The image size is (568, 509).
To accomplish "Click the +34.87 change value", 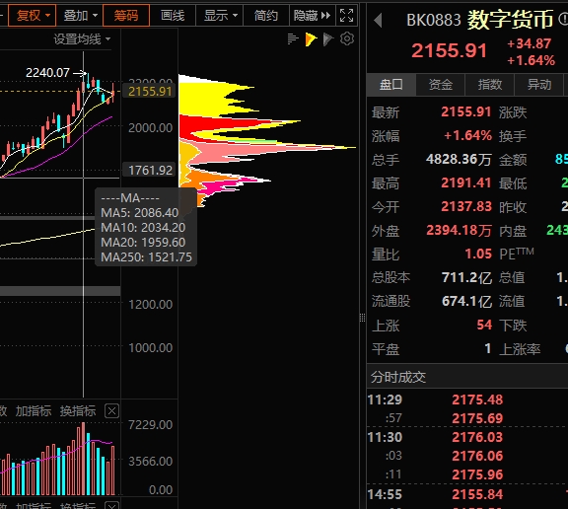I will tap(529, 43).
